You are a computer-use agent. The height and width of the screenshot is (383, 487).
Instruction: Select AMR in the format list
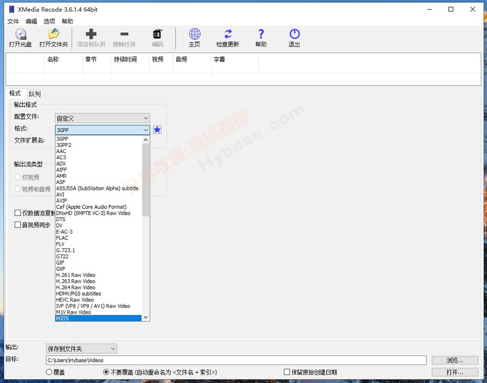click(x=98, y=176)
